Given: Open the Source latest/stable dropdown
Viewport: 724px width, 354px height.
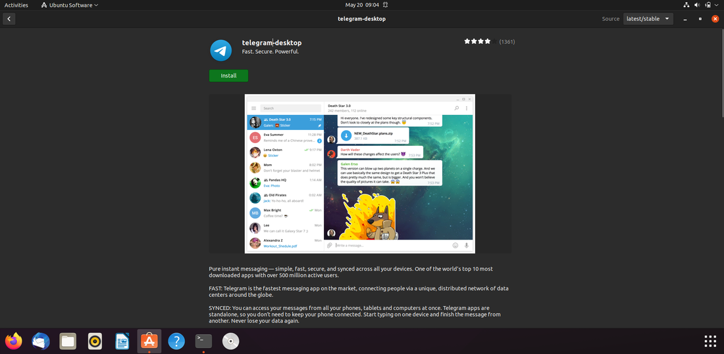Looking at the screenshot, I should point(648,19).
